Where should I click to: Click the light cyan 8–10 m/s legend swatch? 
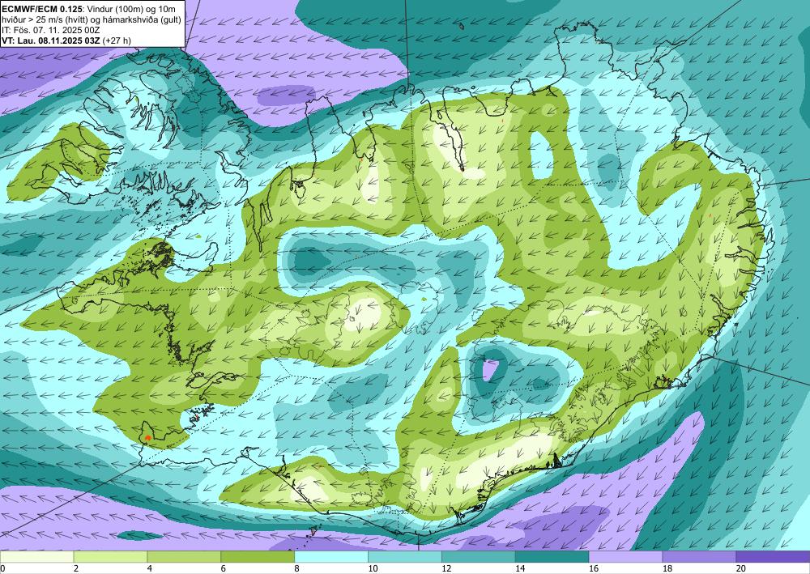click(331, 557)
